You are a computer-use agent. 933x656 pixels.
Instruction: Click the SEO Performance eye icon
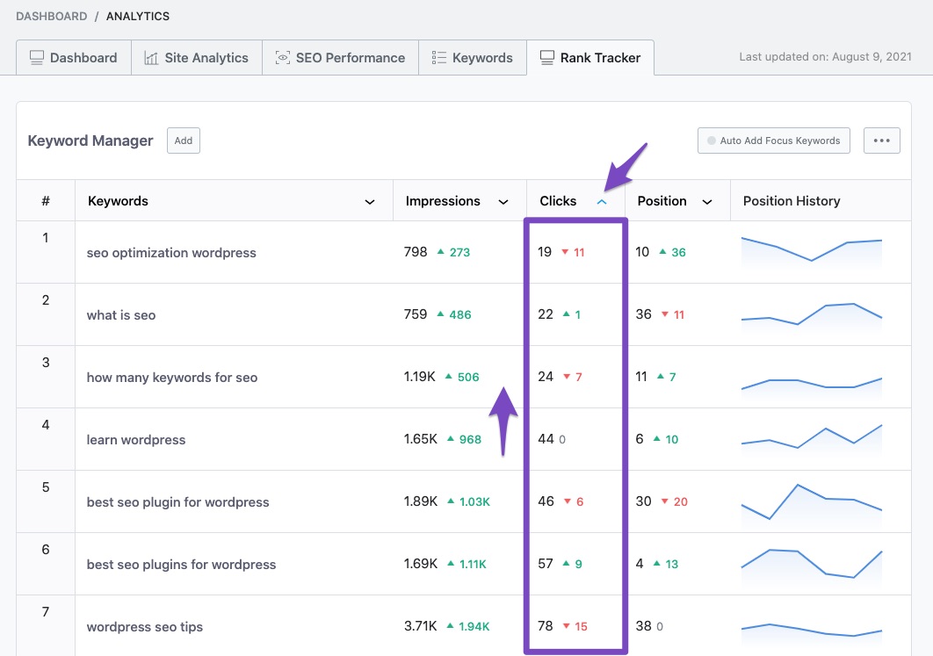(x=283, y=58)
